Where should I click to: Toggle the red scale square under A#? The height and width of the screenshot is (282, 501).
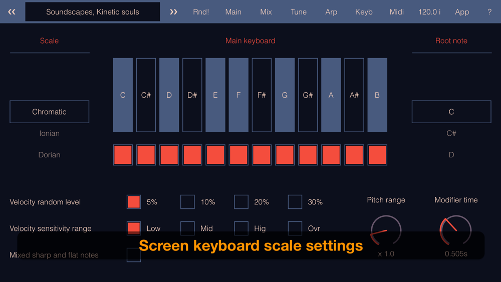(x=354, y=155)
